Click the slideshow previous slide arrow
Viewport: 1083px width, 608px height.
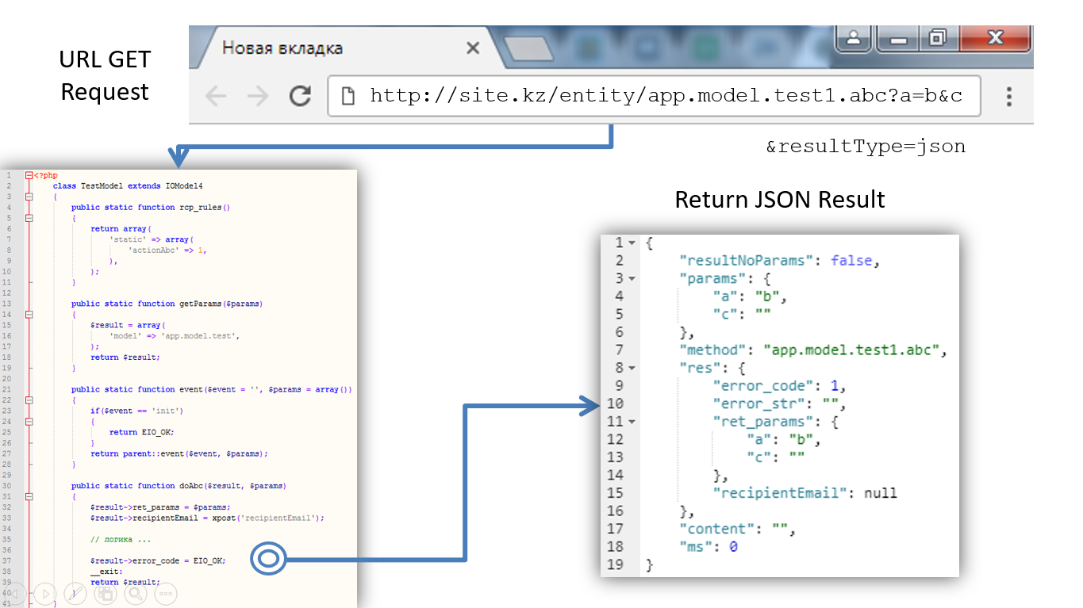pos(15,592)
